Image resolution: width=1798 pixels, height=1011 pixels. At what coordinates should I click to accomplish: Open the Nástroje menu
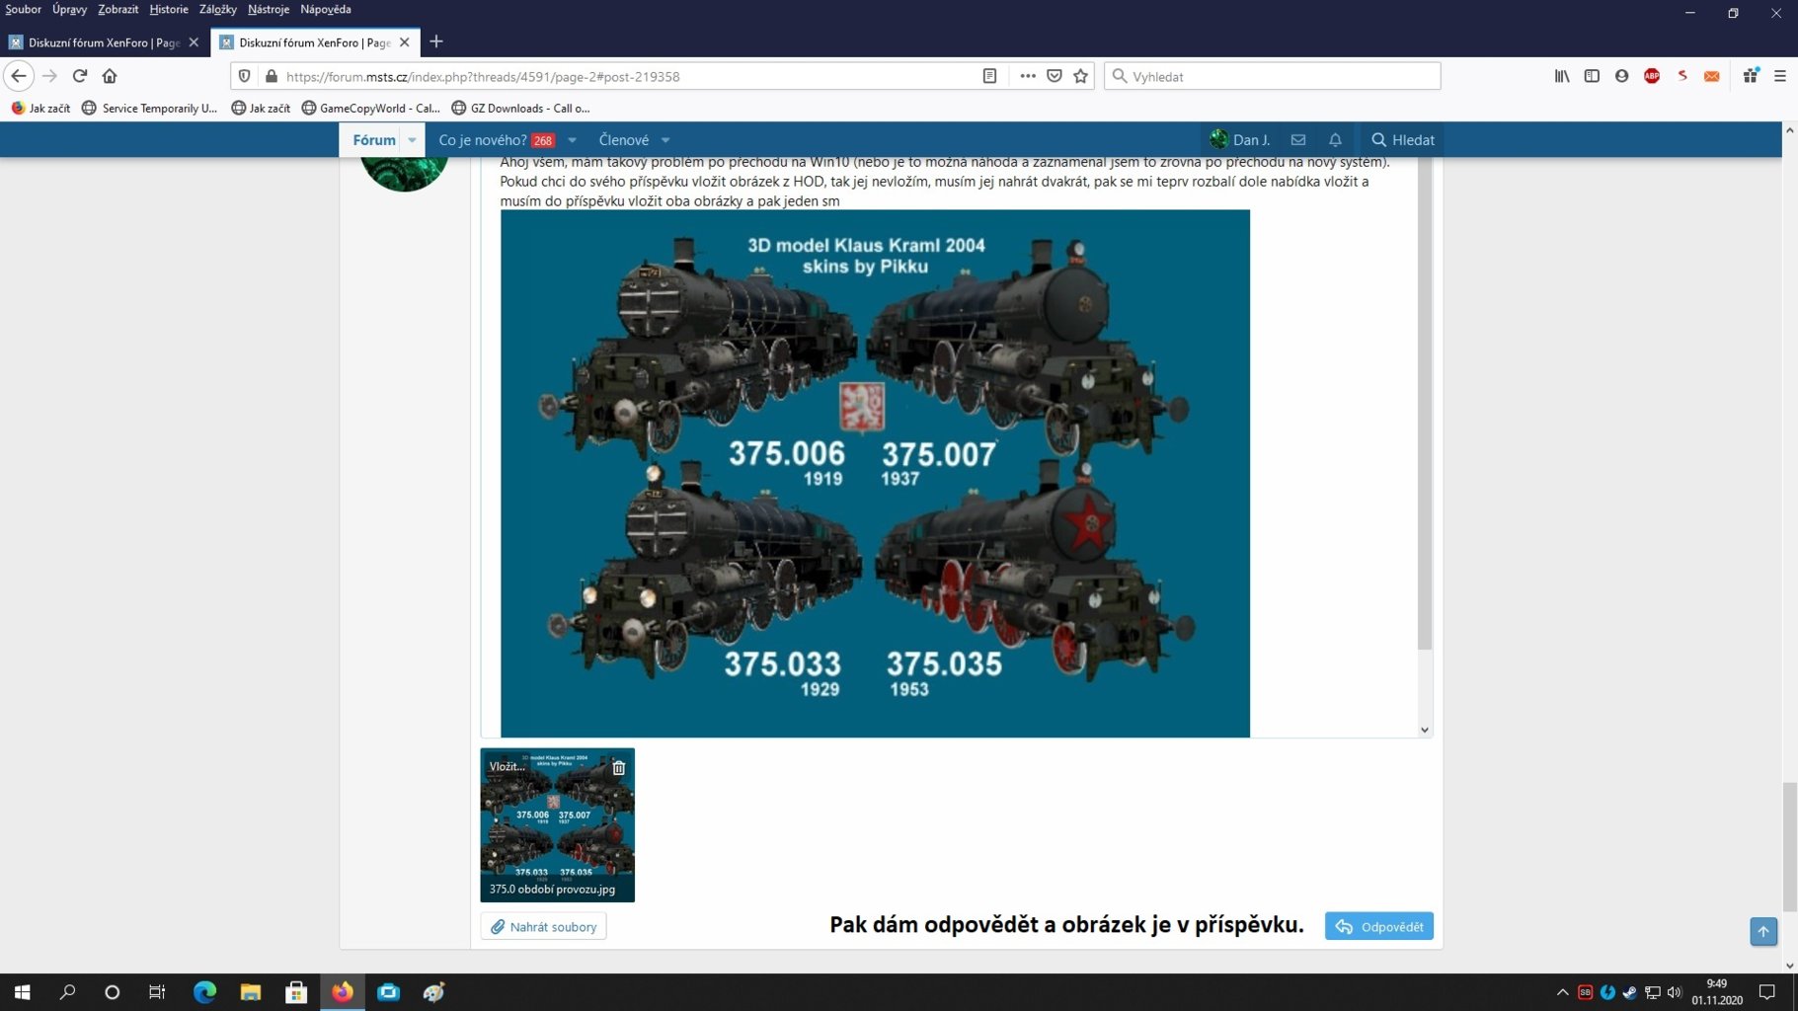tap(268, 9)
